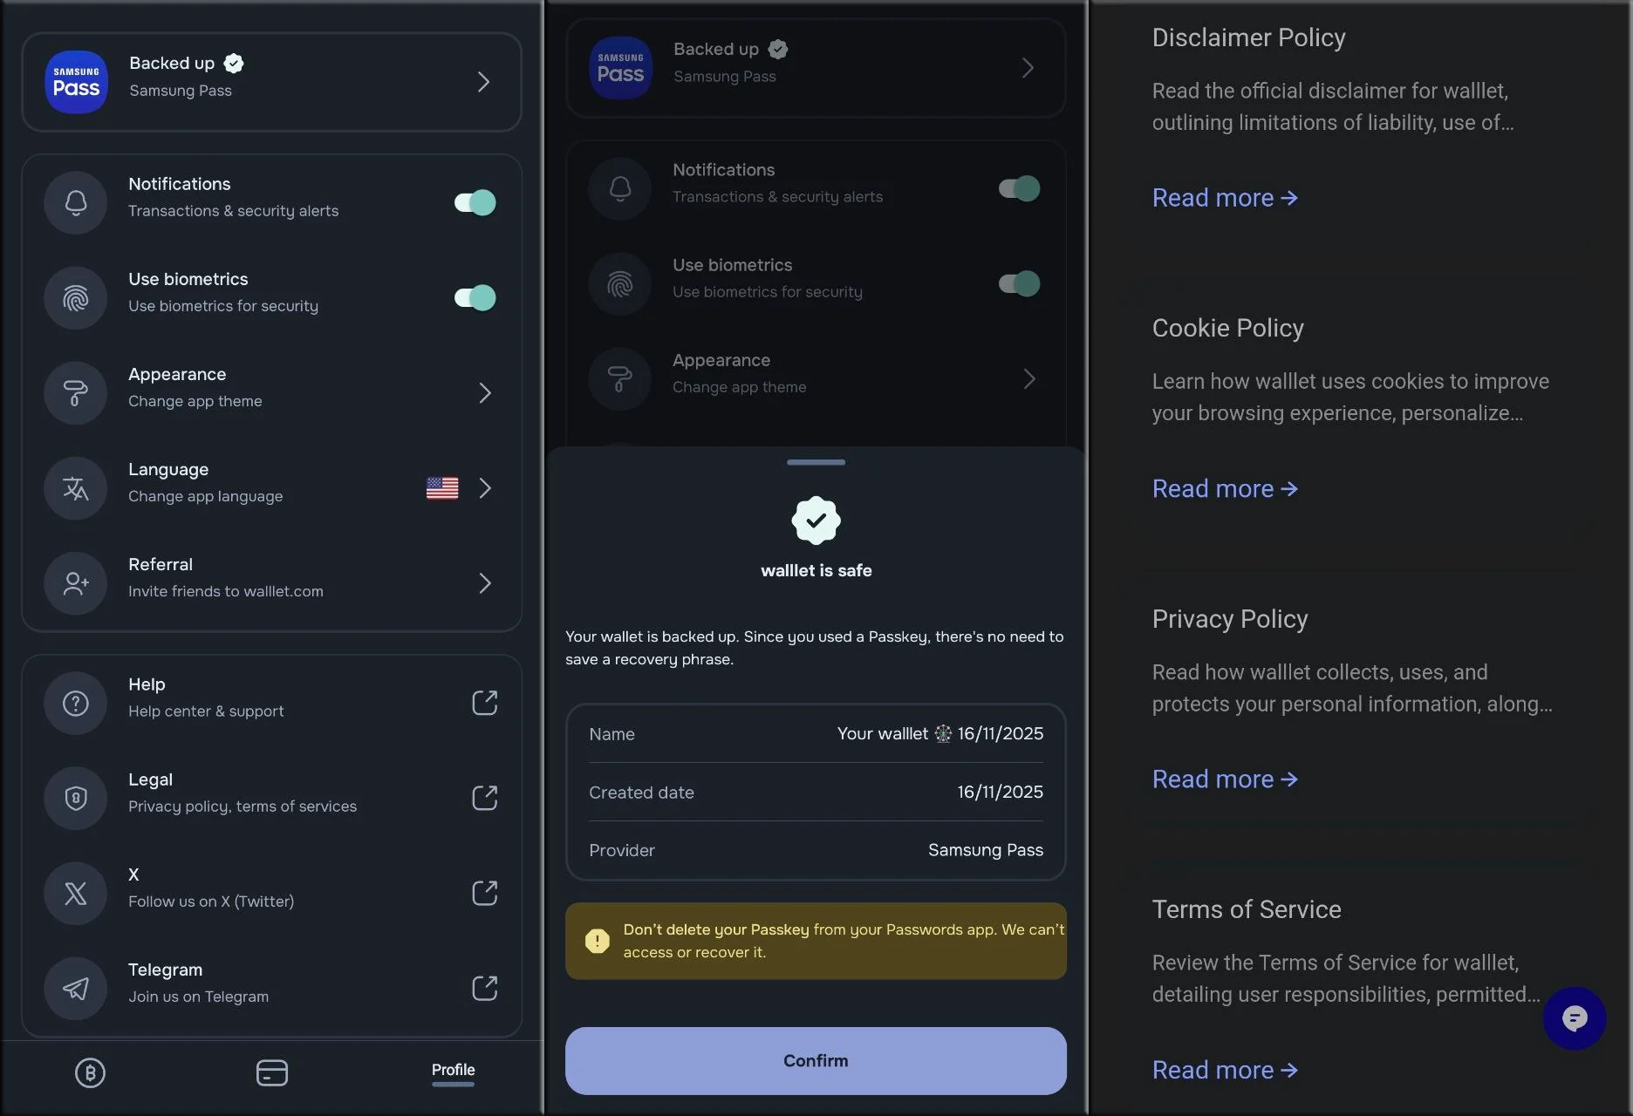Toggle Notifications in the backup sheet
Screen dimensions: 1633x1116
click(1017, 188)
